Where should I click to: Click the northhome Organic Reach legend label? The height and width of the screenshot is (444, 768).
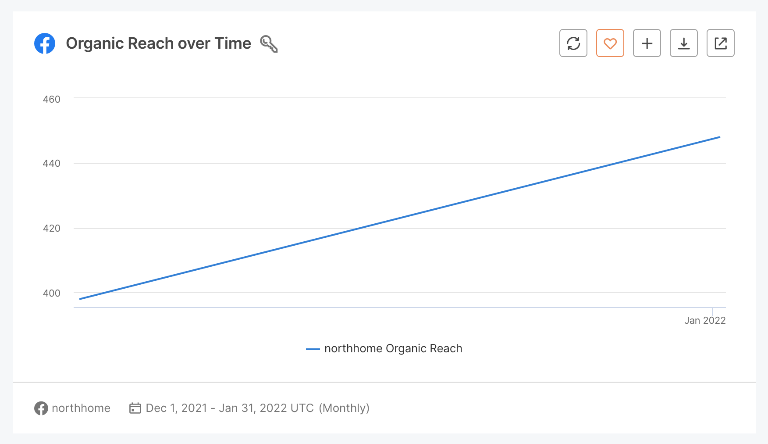(x=393, y=348)
